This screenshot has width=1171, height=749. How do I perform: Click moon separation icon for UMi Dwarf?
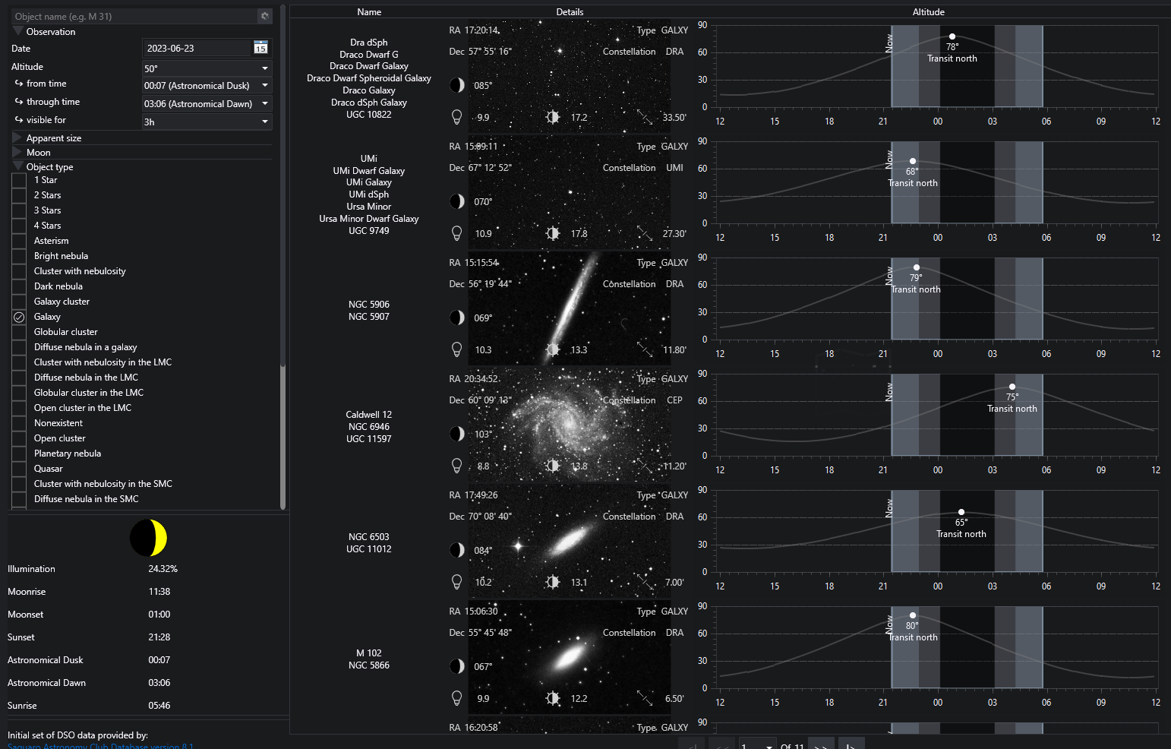coord(457,201)
